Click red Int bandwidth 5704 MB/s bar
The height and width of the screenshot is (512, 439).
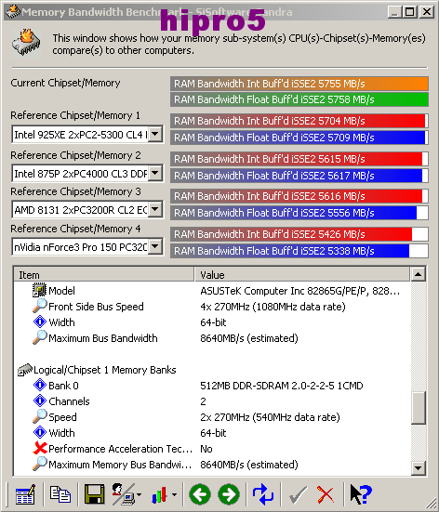[x=299, y=121]
